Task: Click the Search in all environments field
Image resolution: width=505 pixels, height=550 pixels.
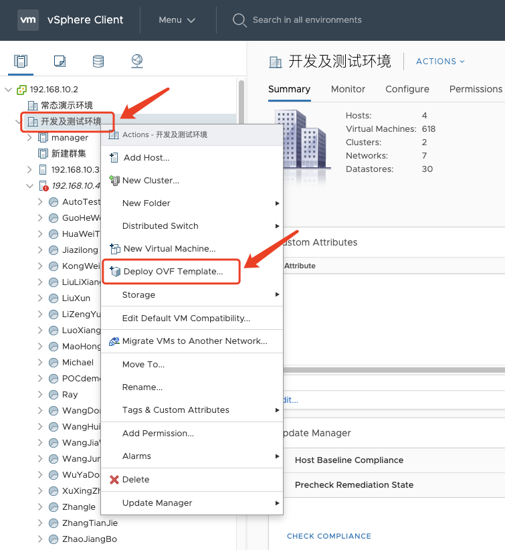Action: tap(307, 20)
